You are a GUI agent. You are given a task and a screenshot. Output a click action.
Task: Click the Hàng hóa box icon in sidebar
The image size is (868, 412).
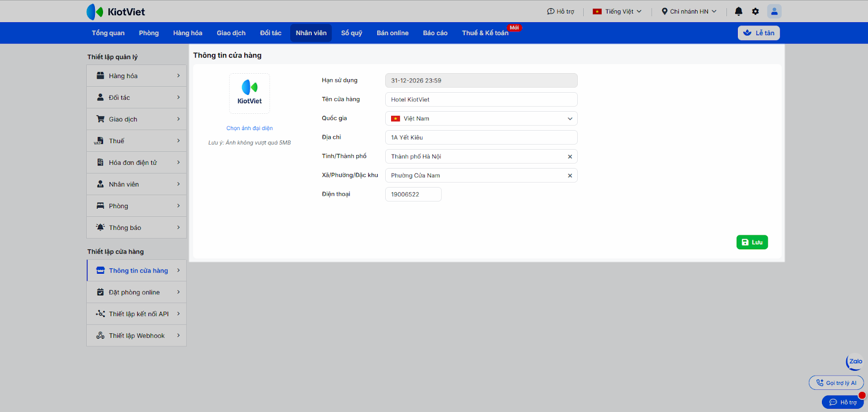(x=100, y=76)
